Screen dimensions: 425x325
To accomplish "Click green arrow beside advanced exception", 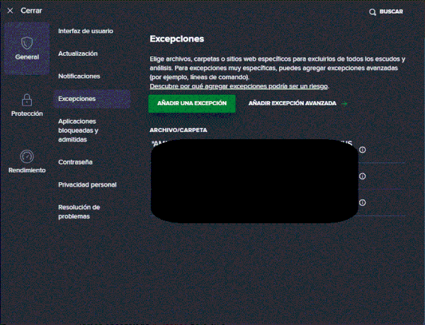I will point(344,104).
